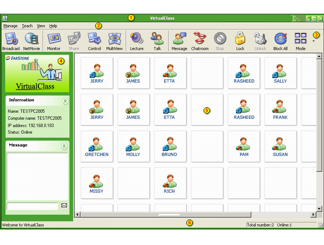Image resolution: width=324 pixels, height=245 pixels.
Task: Click vertical scrollbar up arrow
Action: (319, 56)
